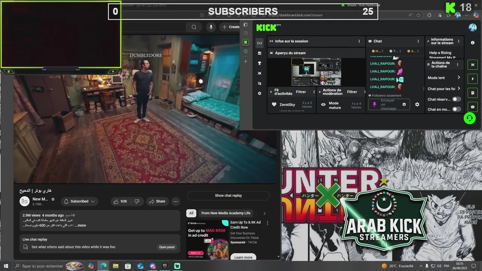The image size is (482, 271).
Task: Click the YouTube search magnifier button
Action: pyautogui.click(x=194, y=27)
